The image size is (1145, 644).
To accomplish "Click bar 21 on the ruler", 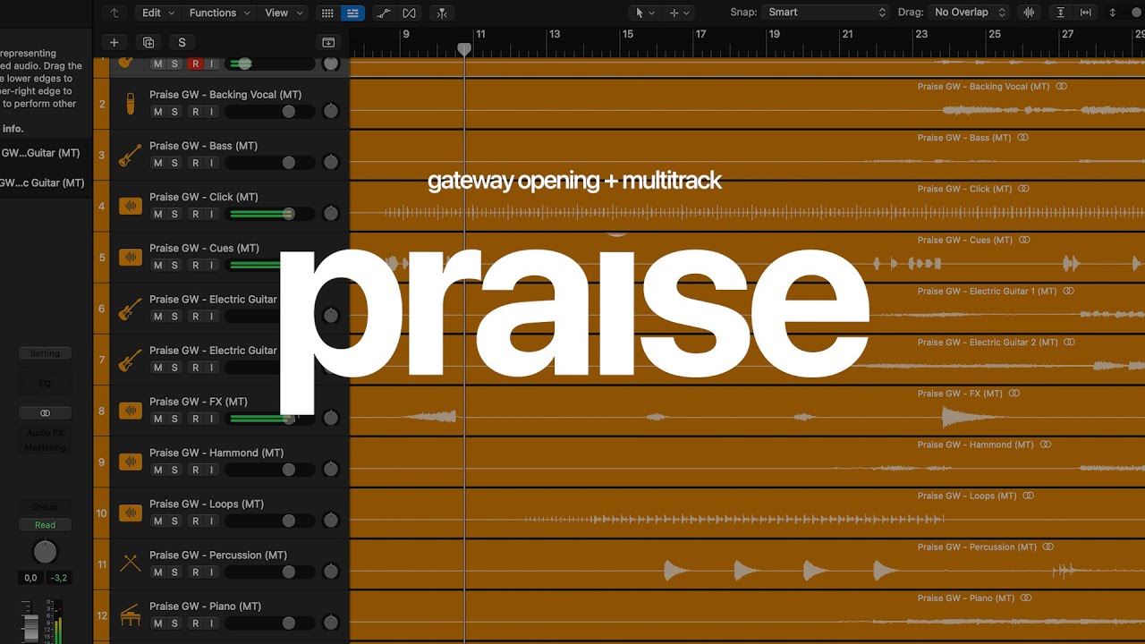I will [x=847, y=34].
